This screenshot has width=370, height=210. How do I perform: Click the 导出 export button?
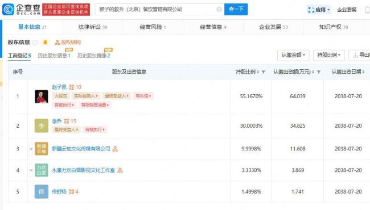pos(359,55)
